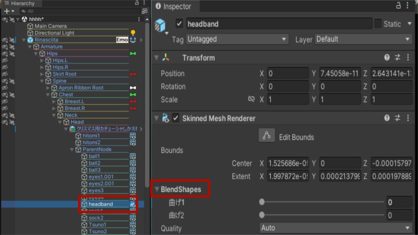Click the 曲げ1 blendshape slider handle
The width and height of the screenshot is (418, 235).
(262, 202)
